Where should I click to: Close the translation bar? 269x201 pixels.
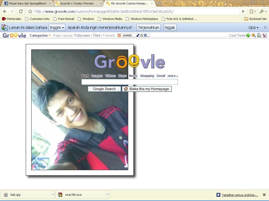265,27
